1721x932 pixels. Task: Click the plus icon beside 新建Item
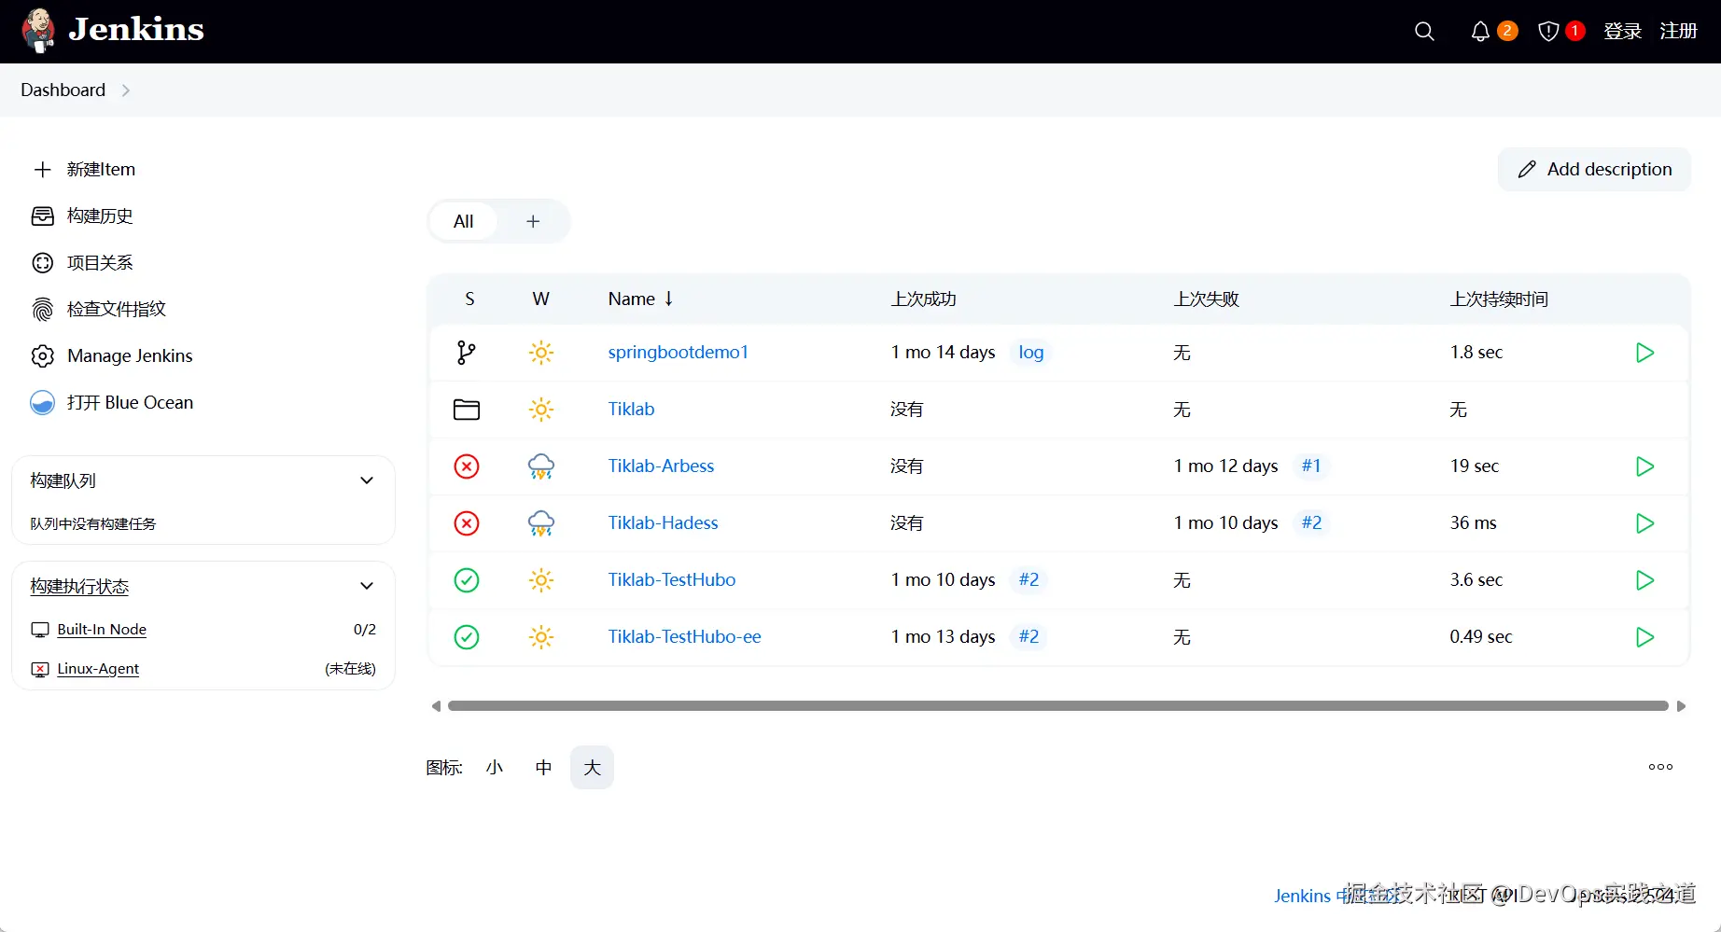(x=42, y=170)
